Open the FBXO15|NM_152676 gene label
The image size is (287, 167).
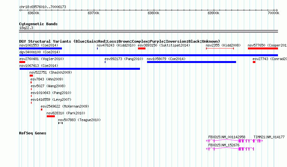pyautogui.click(x=224, y=145)
